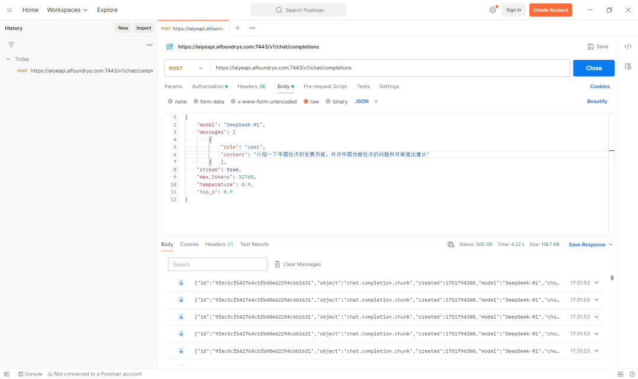
Task: Open tab options ellipsis next to plus
Action: click(x=252, y=28)
